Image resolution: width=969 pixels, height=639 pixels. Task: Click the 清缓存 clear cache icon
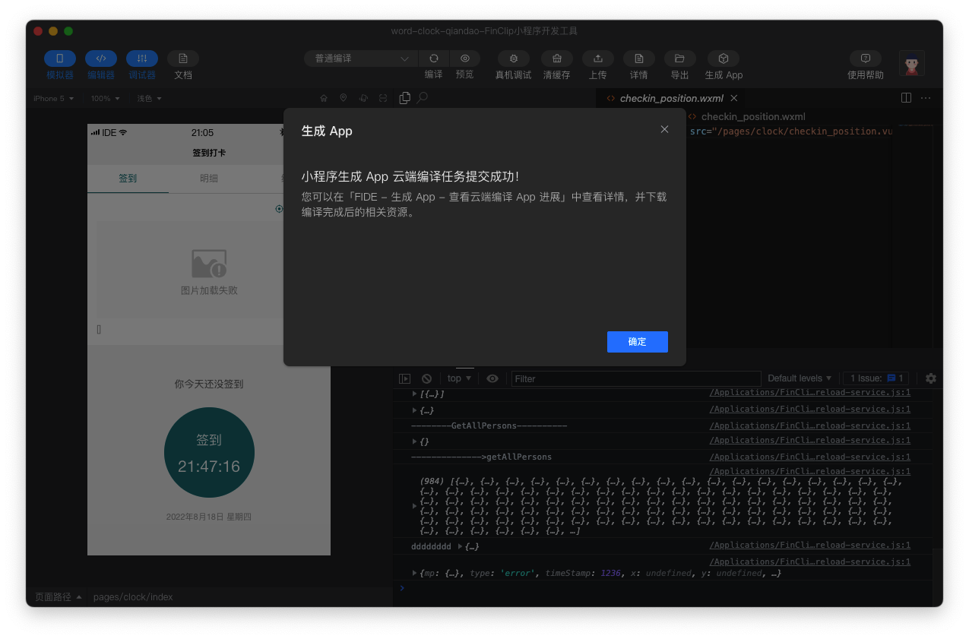tap(556, 59)
